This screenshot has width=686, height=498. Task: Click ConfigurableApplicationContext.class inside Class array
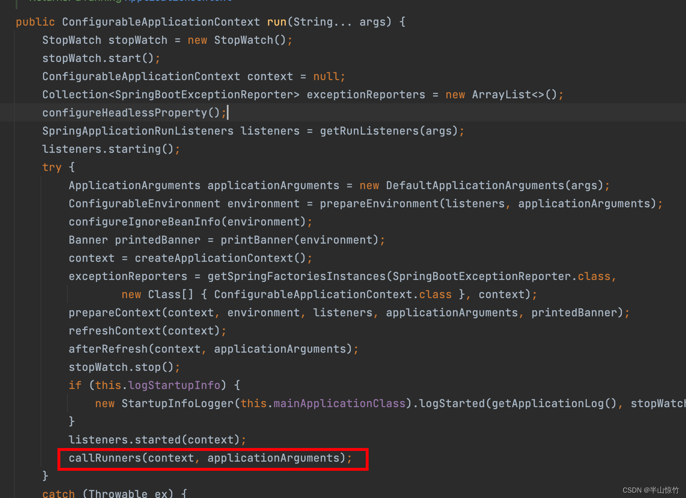click(333, 294)
